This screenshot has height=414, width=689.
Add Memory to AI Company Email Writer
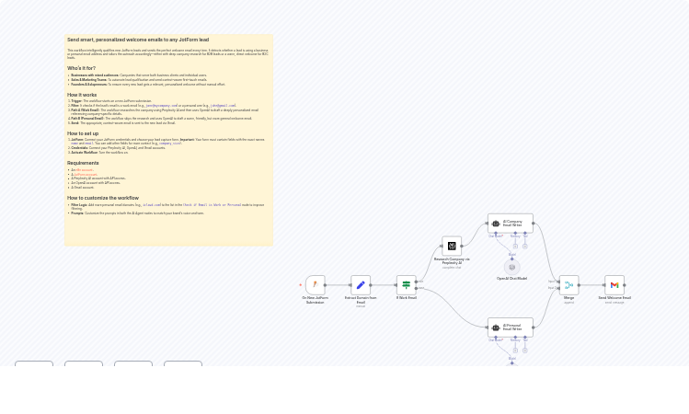(515, 246)
